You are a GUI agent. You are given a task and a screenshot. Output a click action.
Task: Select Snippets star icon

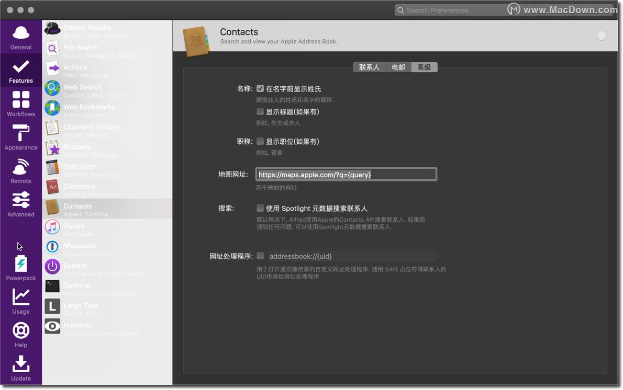(x=52, y=147)
